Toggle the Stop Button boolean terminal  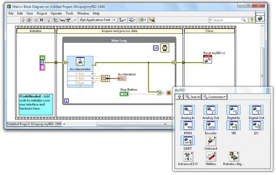[124, 94]
